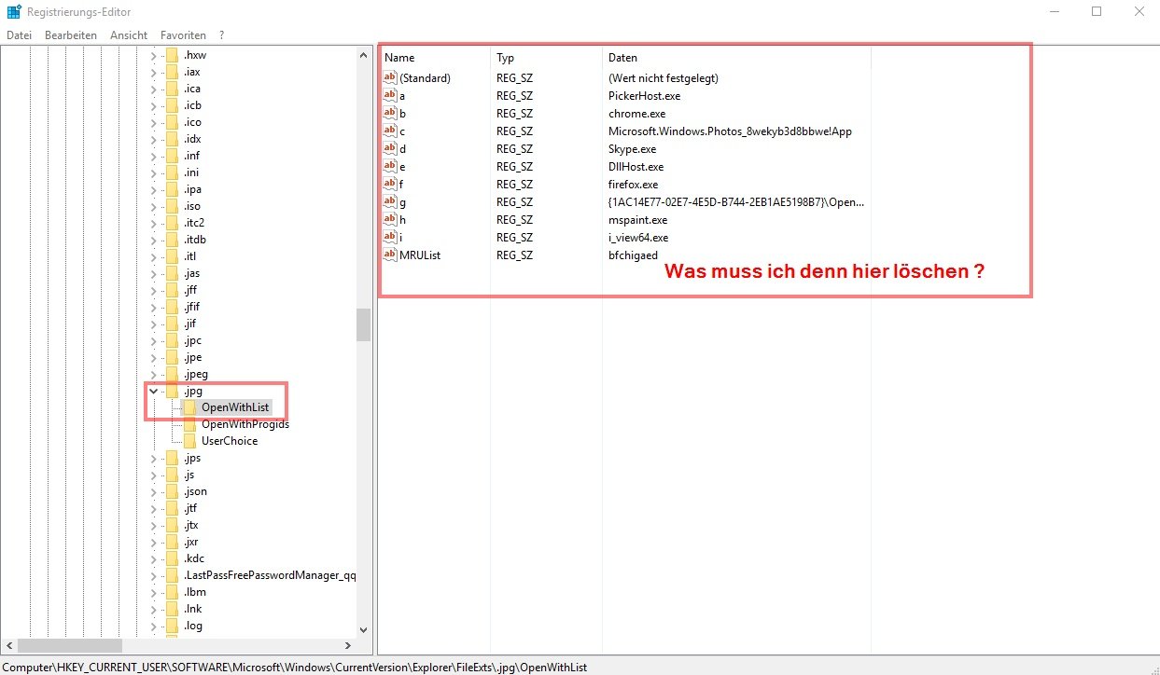Select the firefox.exe data cell
The width and height of the screenshot is (1160, 675).
coord(634,185)
